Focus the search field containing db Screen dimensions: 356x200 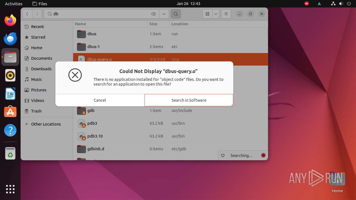pyautogui.click(x=102, y=14)
